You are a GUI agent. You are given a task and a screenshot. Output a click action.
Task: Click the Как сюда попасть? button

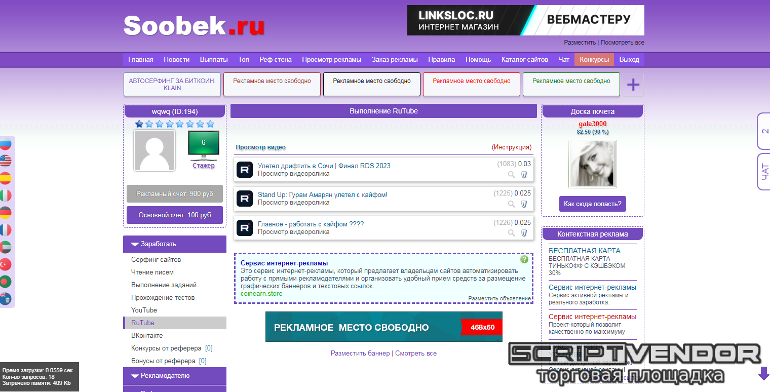tap(593, 204)
